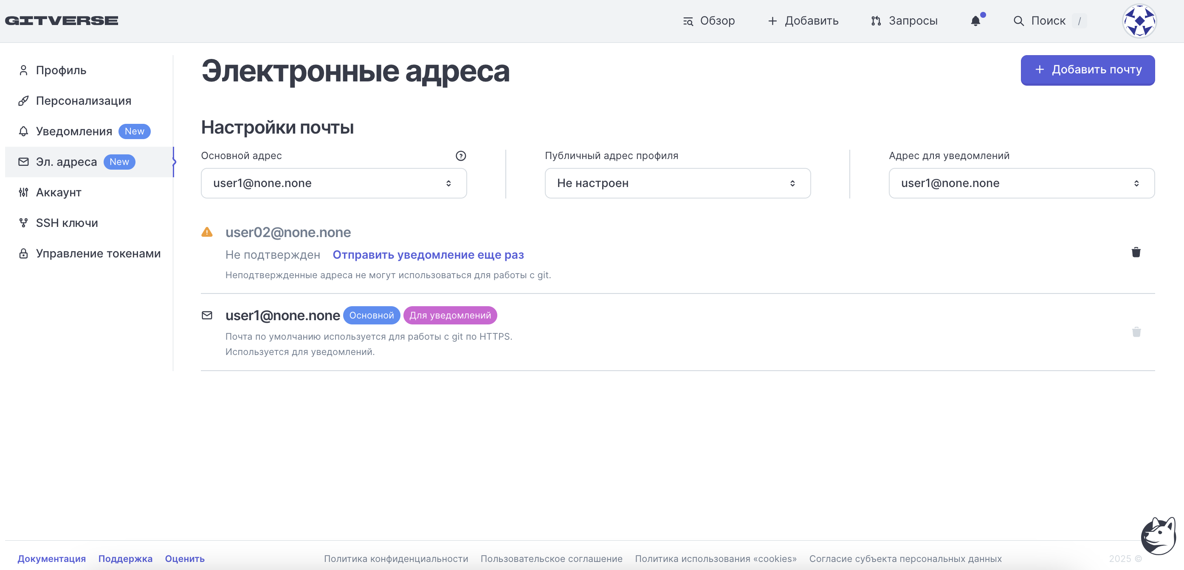Open Документация footer link

click(51, 559)
